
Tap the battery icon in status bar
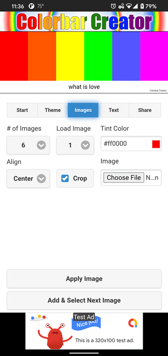click(x=142, y=6)
